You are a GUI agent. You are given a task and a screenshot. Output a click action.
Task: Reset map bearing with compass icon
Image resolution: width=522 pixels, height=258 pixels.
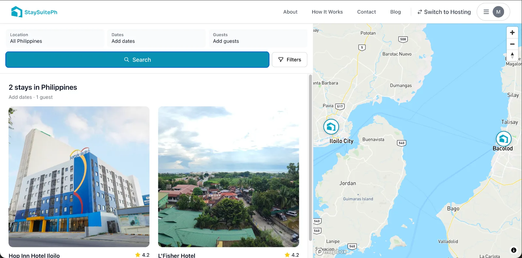[512, 55]
